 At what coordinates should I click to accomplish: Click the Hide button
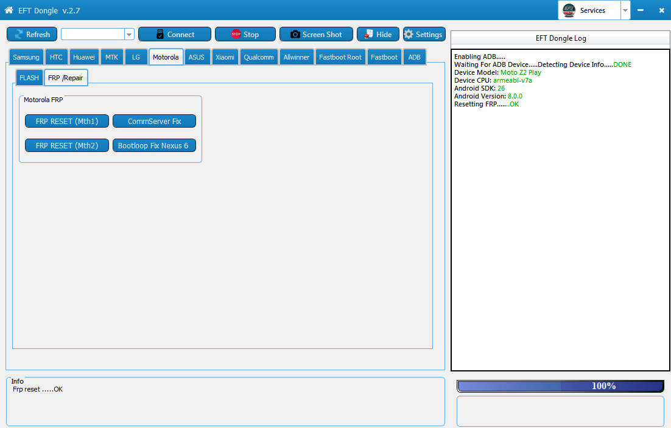pos(378,34)
